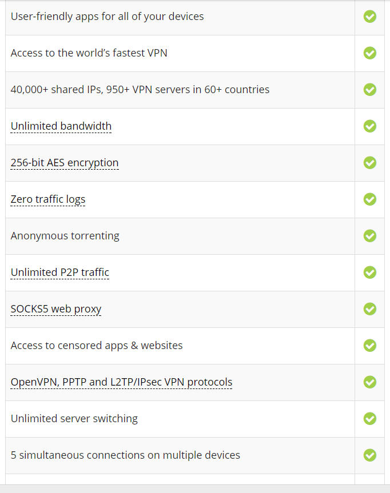
Task: Click checkmark next to world's fastest VPN
Action: coord(370,53)
